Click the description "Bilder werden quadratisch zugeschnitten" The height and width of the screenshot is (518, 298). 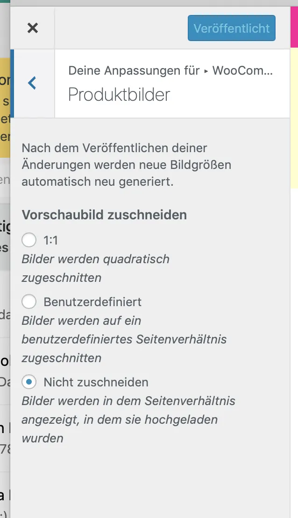point(96,268)
